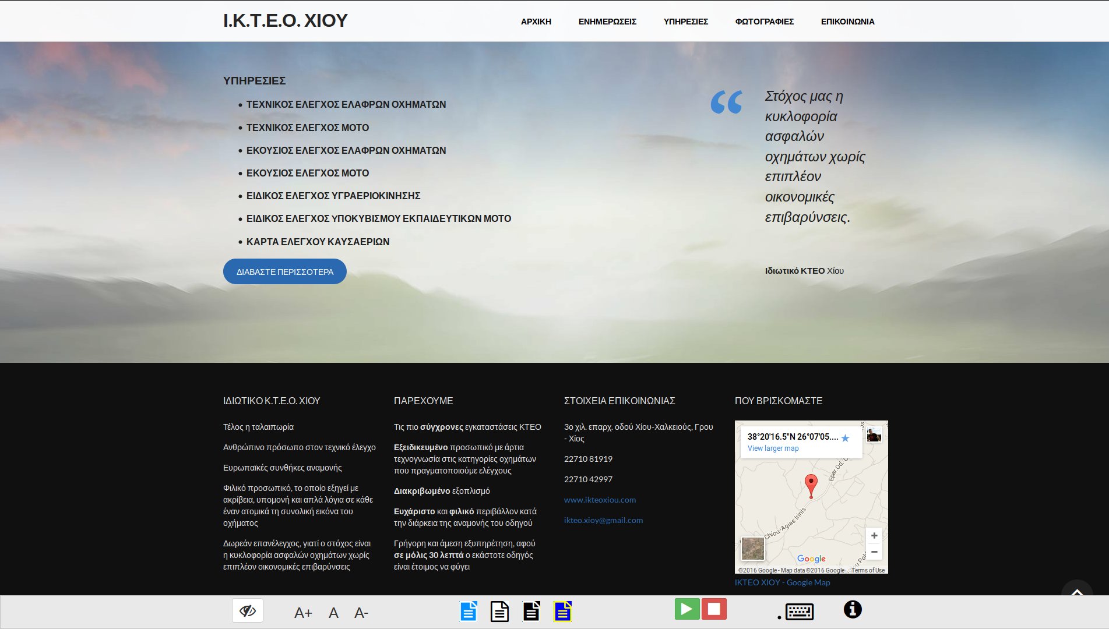Click View larger map link
This screenshot has width=1109, height=629.
point(773,448)
